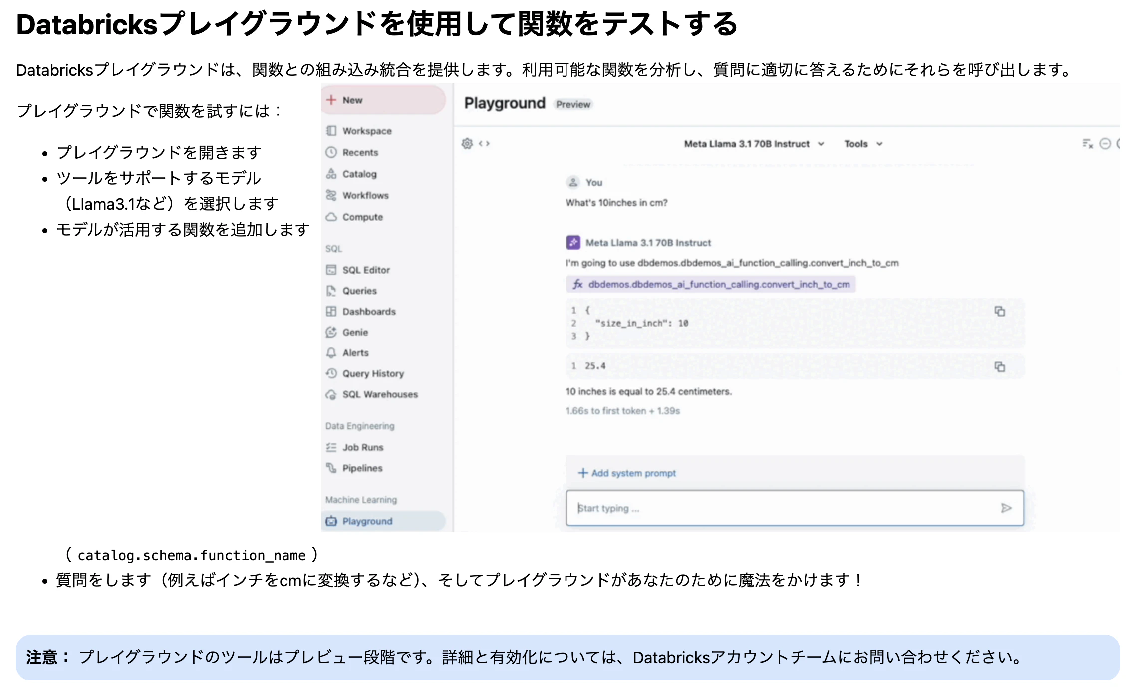Click the Compute cloud icon

point(331,217)
